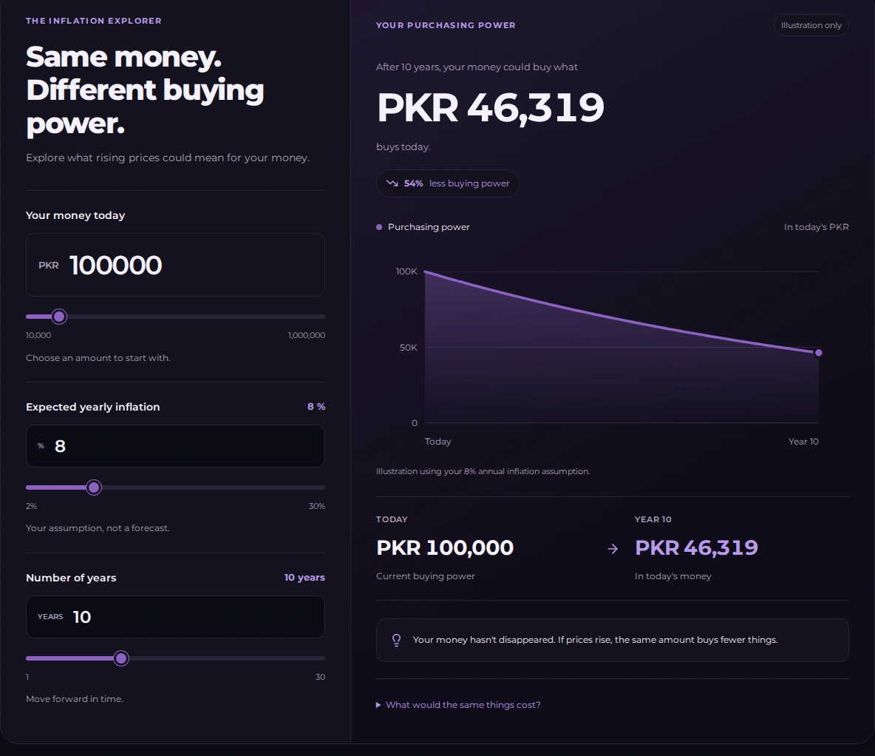This screenshot has width=875, height=756.
Task: Click the 'PKR 46,319' headline result
Action: click(x=491, y=107)
